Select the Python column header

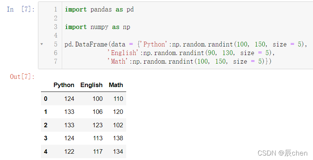pyautogui.click(x=64, y=85)
